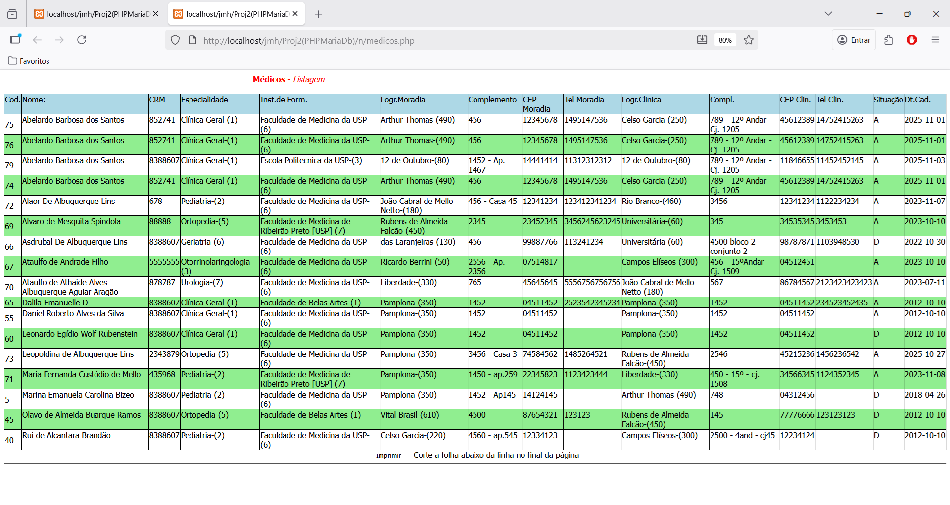Close the first localhost medicos tab
Screen dimensions: 950x505
[x=156, y=14]
